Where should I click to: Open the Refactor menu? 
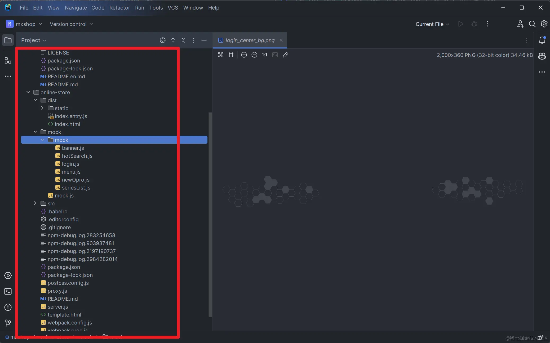[119, 8]
